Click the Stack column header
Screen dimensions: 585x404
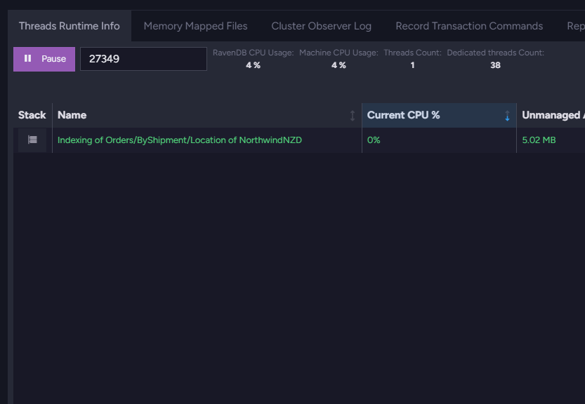coord(32,115)
